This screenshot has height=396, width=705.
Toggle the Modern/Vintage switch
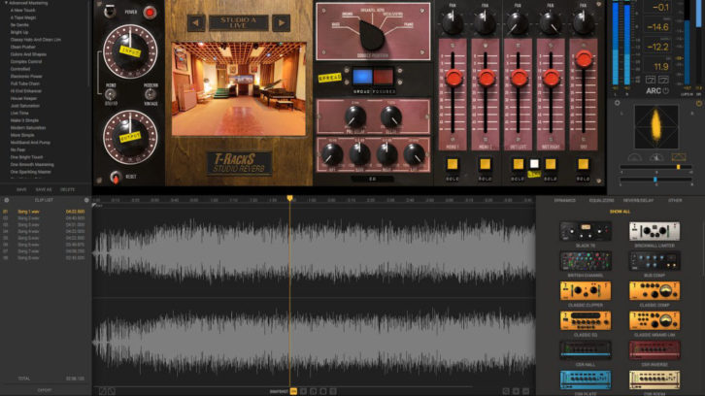coord(151,94)
